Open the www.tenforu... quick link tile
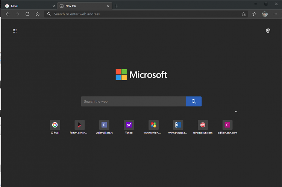This screenshot has height=187, width=282. coord(153,127)
